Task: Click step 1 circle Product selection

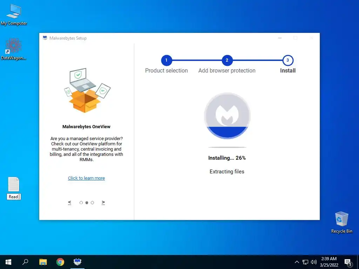Action: (x=167, y=60)
